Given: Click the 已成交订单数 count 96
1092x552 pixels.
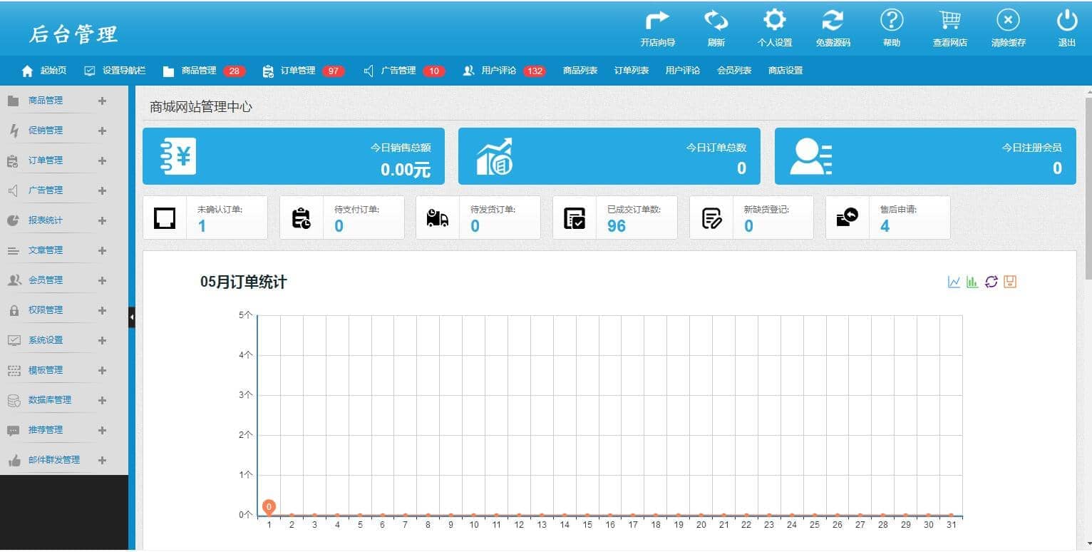Looking at the screenshot, I should click(617, 226).
